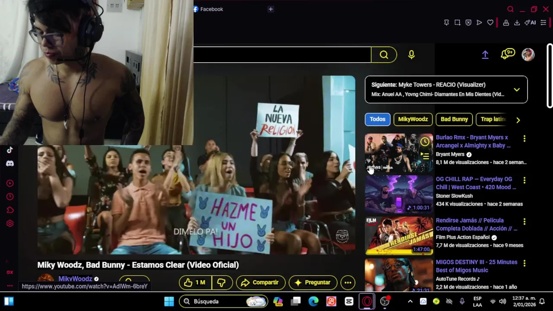Open Discord in the sidebar
This screenshot has width=553, height=311.
click(x=10, y=163)
